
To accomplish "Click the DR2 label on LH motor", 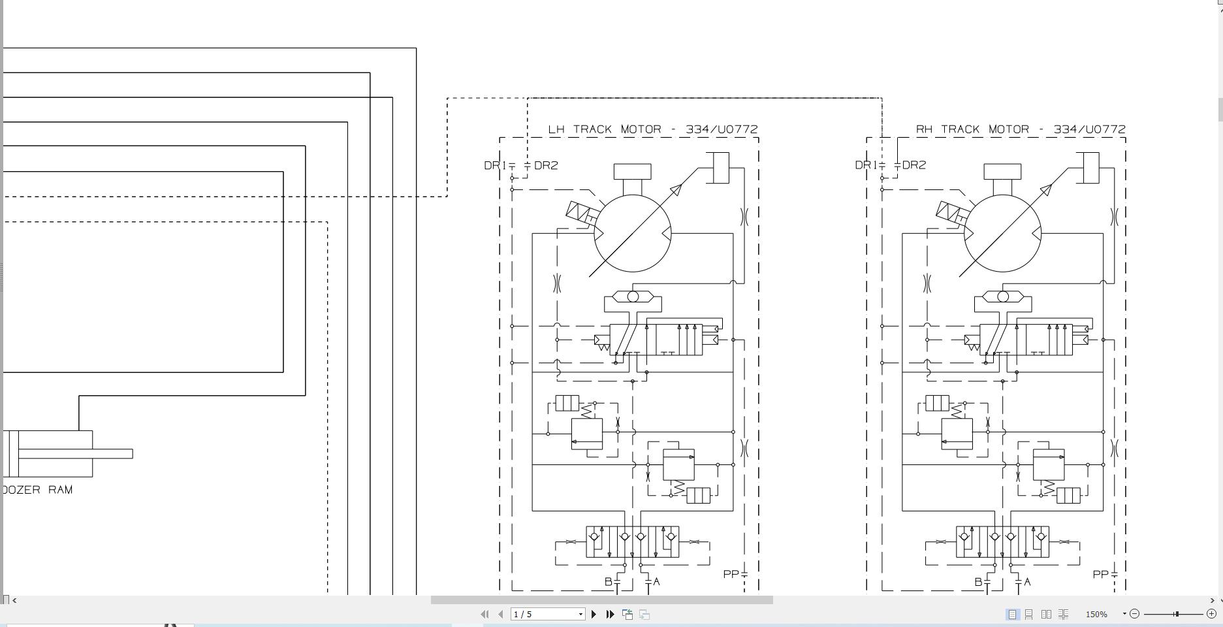I will click(x=547, y=166).
